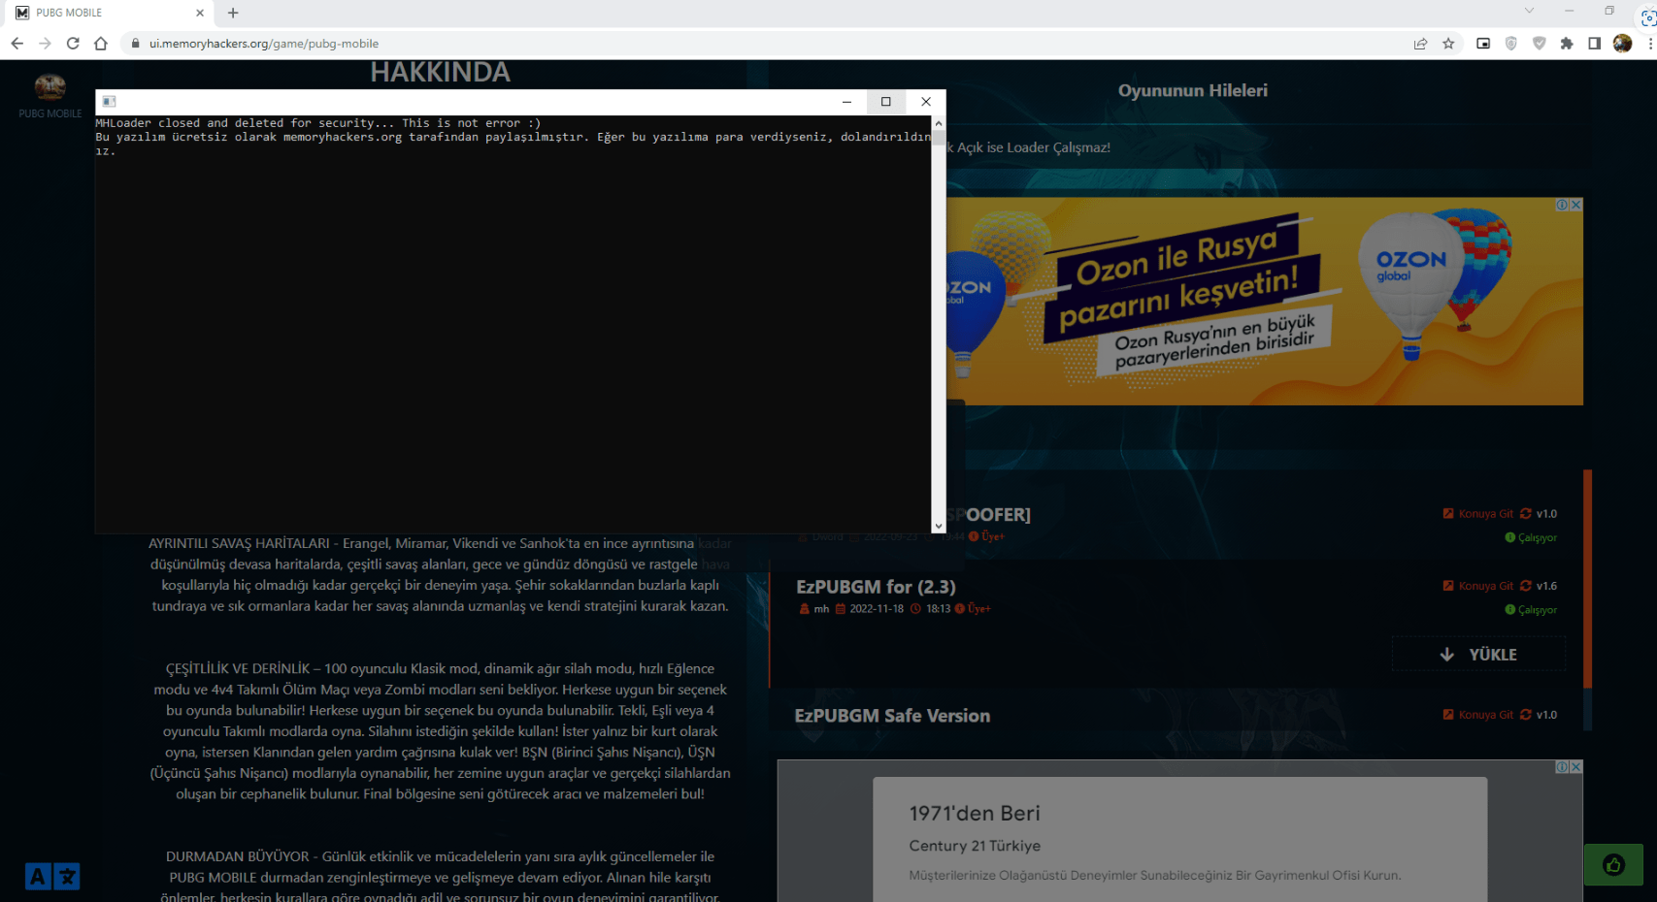
Task: Open the browser home page
Action: (101, 44)
